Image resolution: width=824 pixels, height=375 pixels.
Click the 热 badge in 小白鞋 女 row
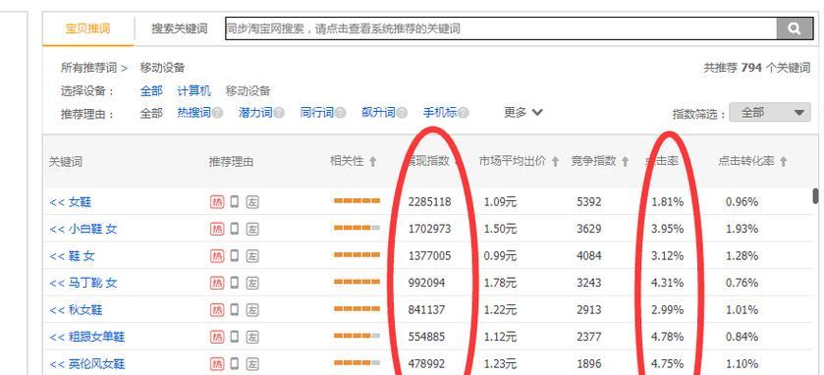pyautogui.click(x=216, y=229)
